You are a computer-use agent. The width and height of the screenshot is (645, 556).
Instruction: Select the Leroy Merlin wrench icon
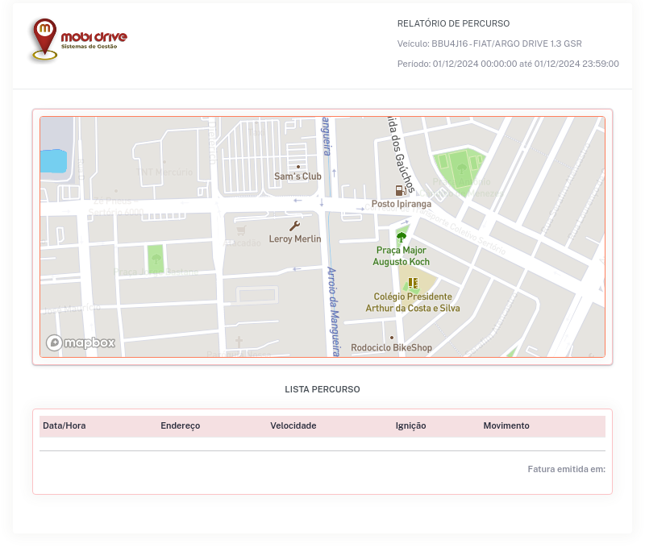295,226
